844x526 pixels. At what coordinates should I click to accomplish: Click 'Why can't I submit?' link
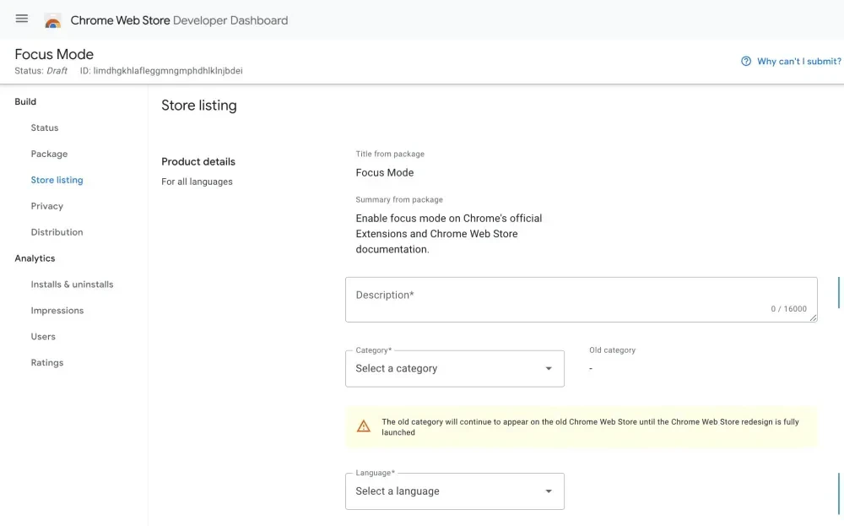[798, 62]
